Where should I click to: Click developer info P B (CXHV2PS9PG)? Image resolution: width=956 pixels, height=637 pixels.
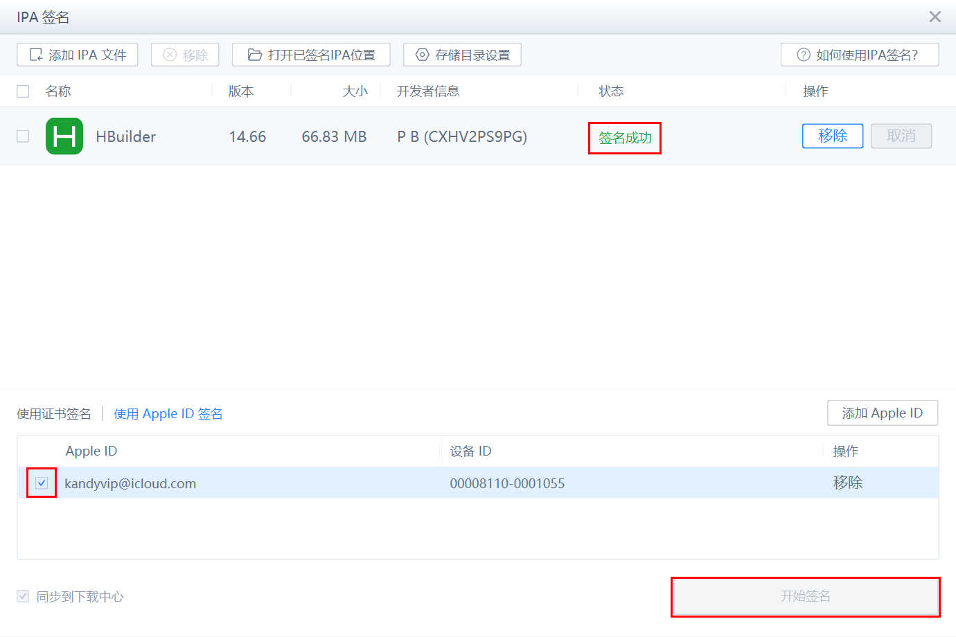click(x=462, y=136)
